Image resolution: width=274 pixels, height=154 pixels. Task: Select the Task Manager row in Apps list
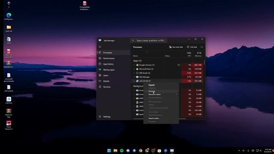tap(167, 77)
